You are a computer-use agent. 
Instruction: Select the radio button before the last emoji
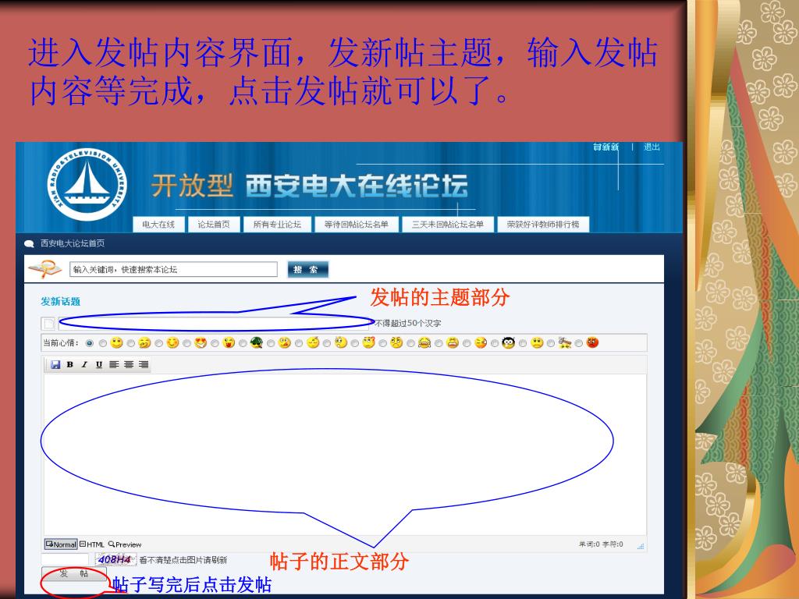click(578, 343)
